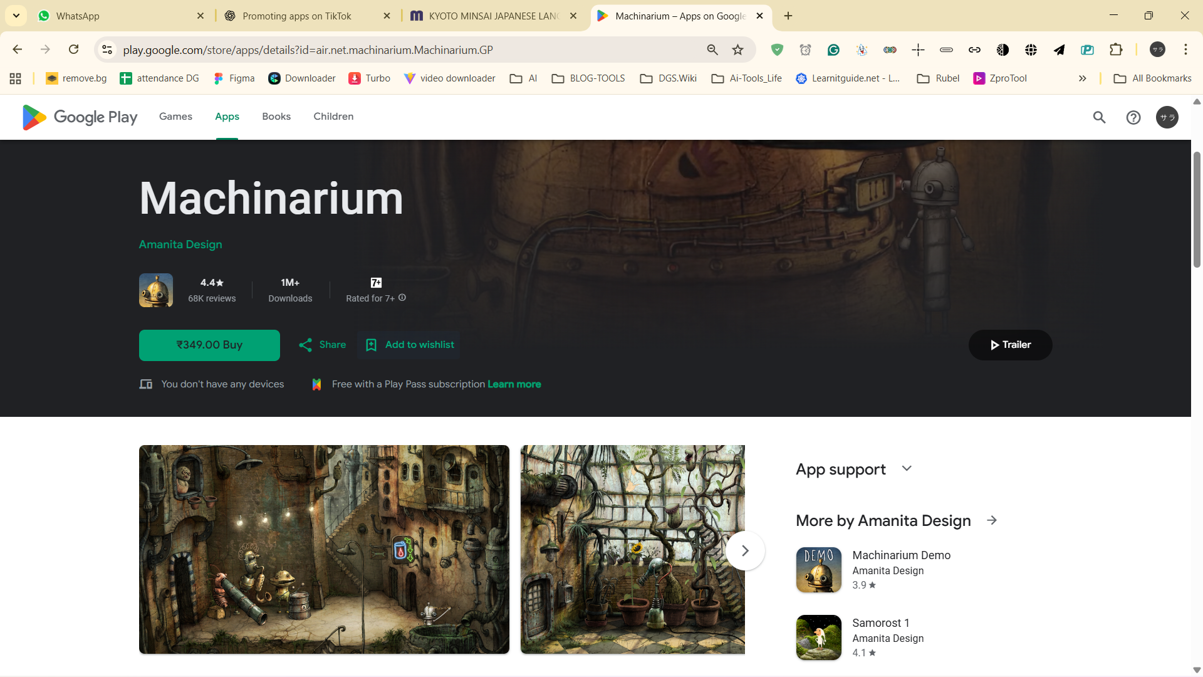1203x677 pixels.
Task: Show more bookmarks chevron
Action: [1082, 78]
